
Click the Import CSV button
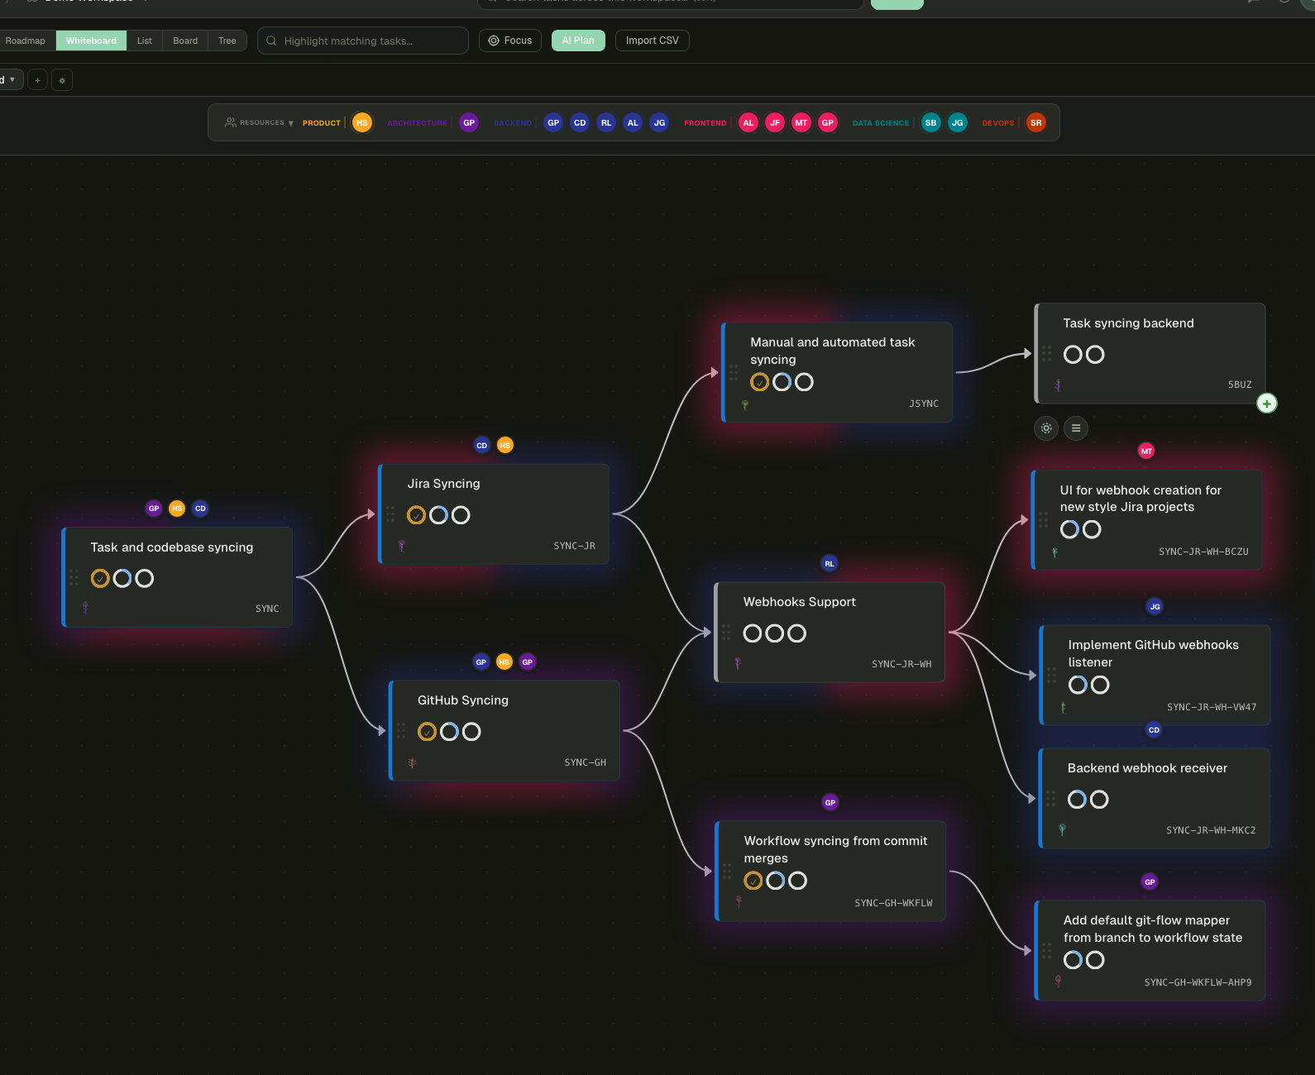(x=653, y=41)
